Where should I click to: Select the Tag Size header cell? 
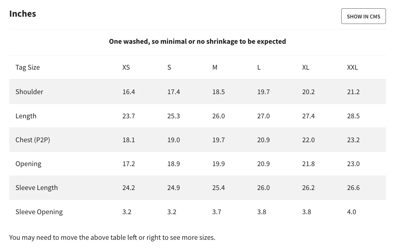[x=28, y=67]
